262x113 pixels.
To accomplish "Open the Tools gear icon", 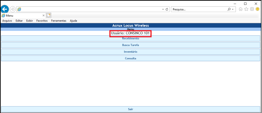I will [252, 9].
